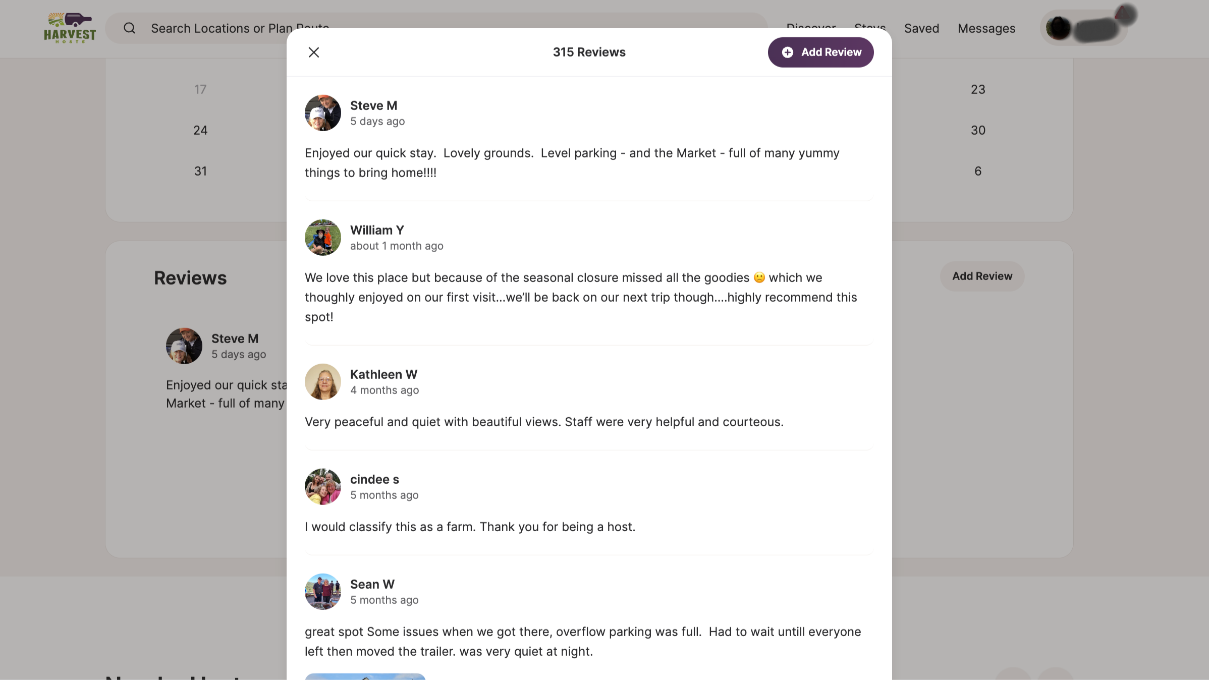Open Sean W's attached review photo
Viewport: 1209px width, 680px height.
(x=365, y=676)
